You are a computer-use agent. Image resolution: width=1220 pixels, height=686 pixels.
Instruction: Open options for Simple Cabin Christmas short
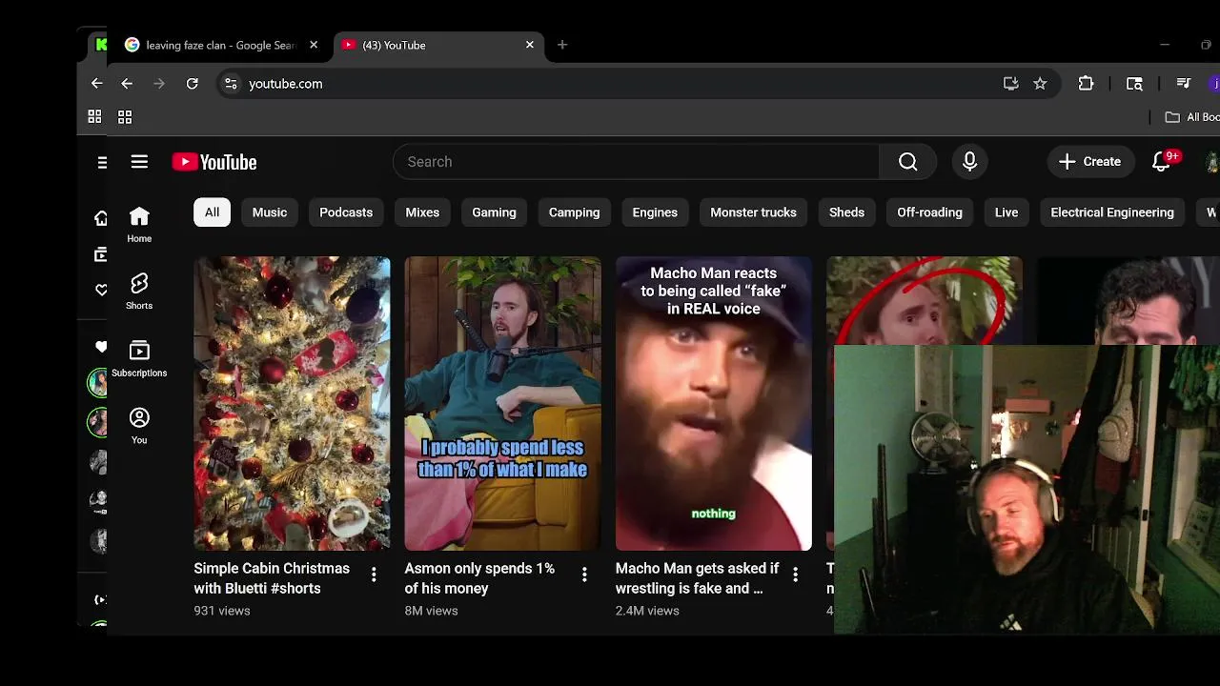[x=374, y=574]
